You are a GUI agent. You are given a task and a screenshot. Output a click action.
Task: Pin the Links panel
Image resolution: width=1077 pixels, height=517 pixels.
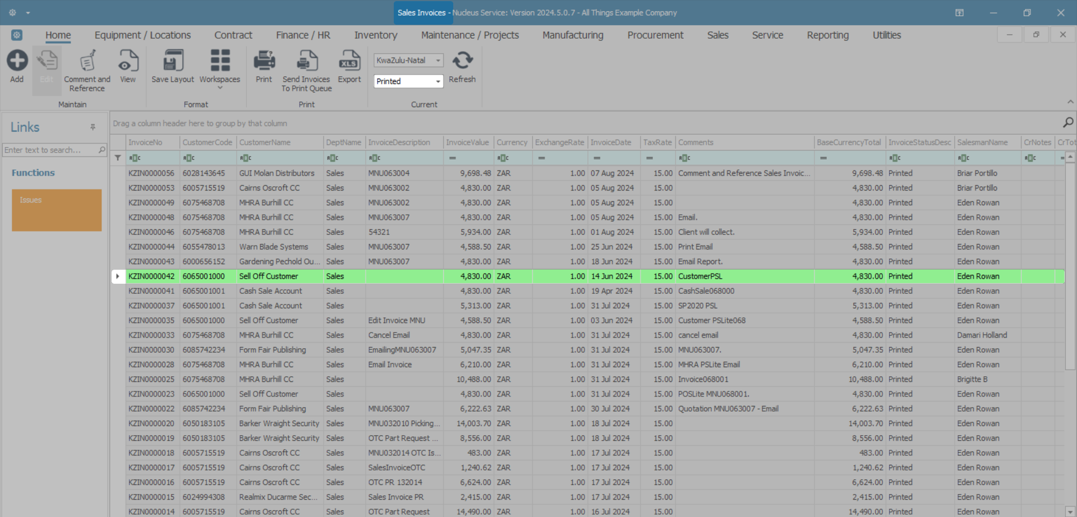tap(93, 127)
